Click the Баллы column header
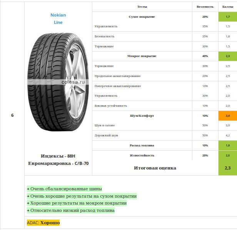 point(228,7)
